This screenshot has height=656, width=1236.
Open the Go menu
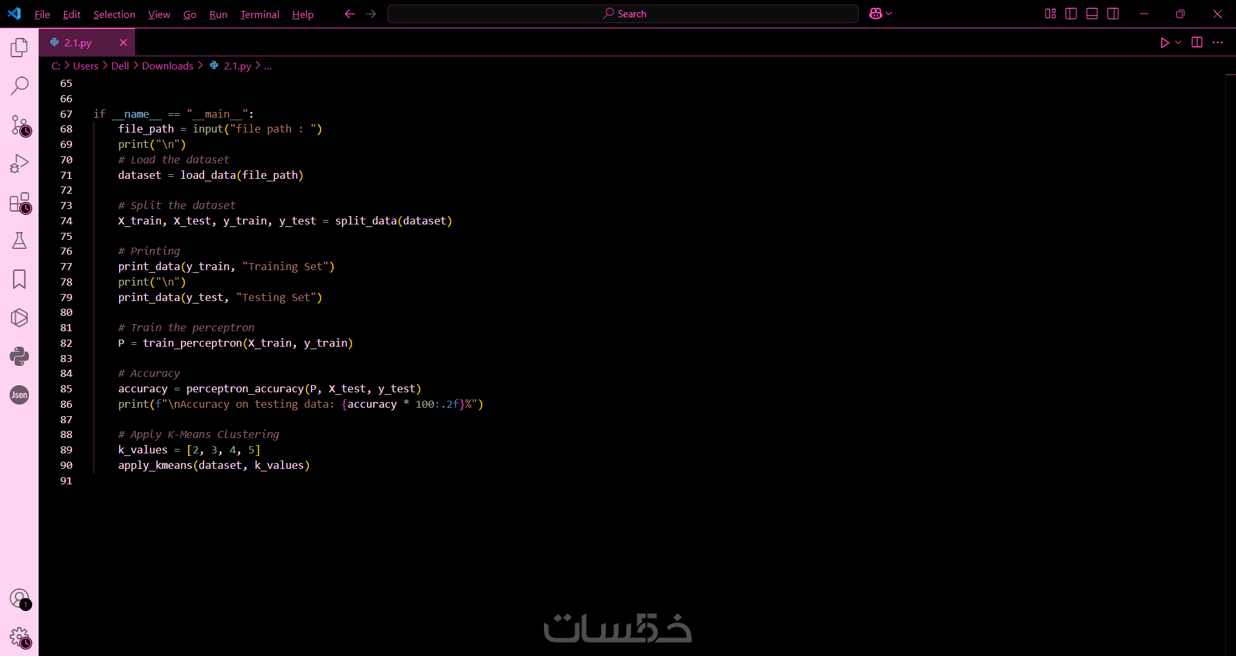[x=190, y=14]
